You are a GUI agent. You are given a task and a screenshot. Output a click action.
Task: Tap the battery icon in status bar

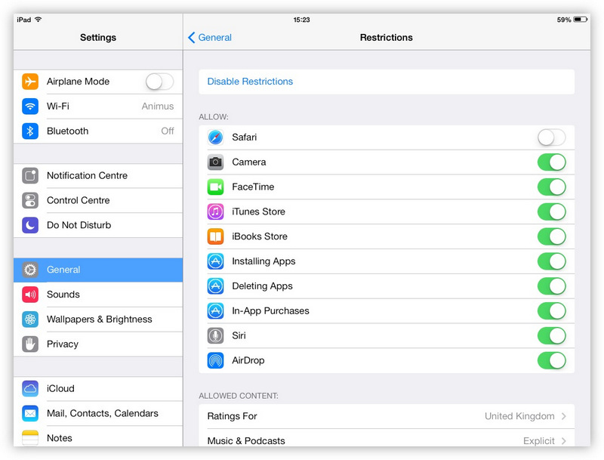tap(581, 20)
